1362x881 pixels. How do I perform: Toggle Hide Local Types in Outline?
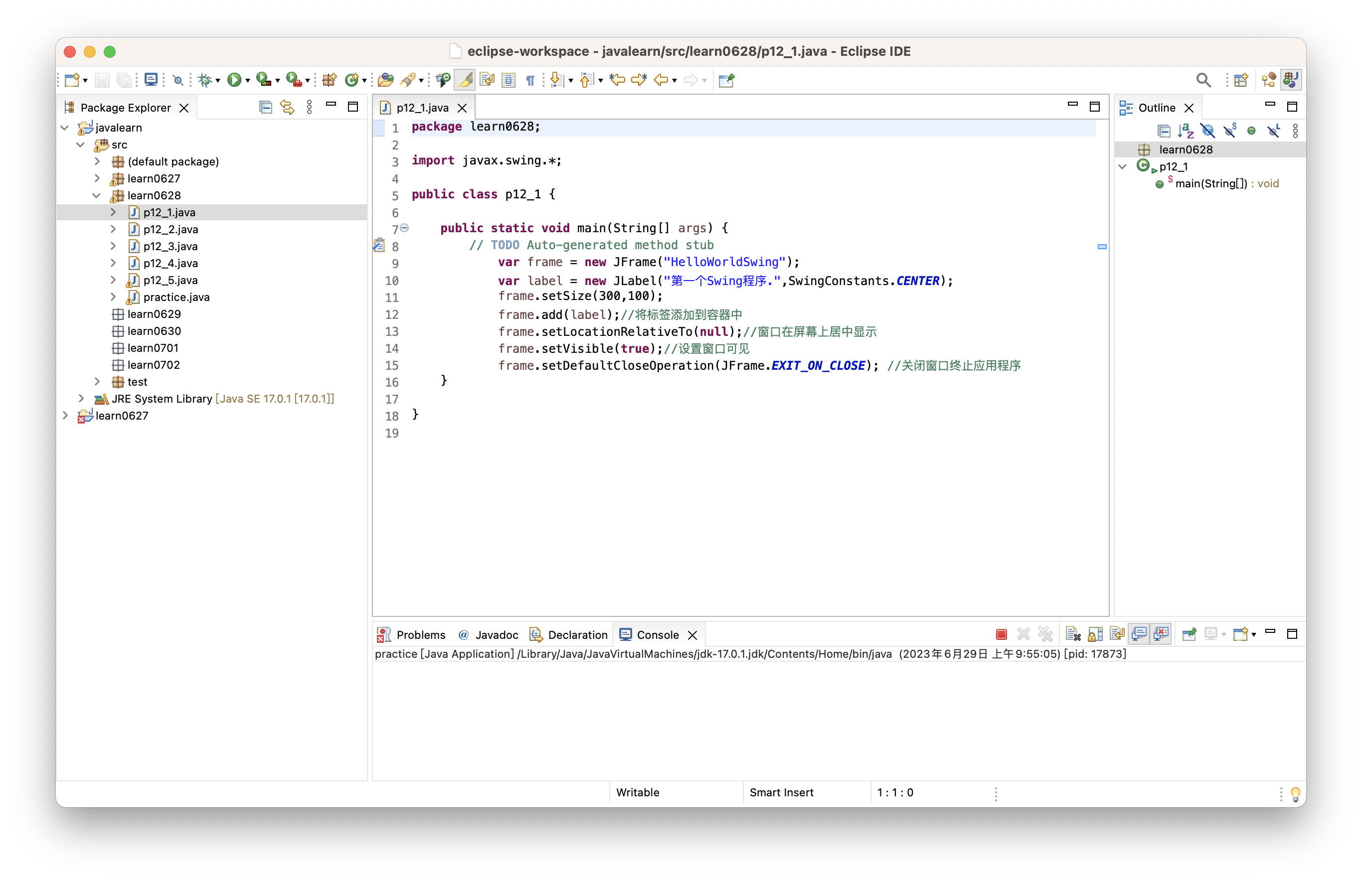[x=1273, y=131]
